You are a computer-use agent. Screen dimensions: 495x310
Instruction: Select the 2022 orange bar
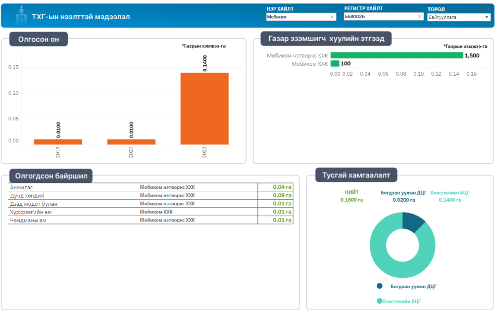tap(204, 109)
